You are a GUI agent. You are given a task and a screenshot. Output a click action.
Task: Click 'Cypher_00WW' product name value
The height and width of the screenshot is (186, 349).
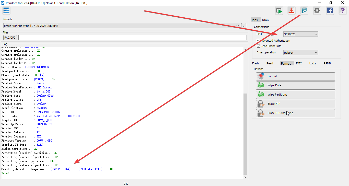tap(45, 96)
